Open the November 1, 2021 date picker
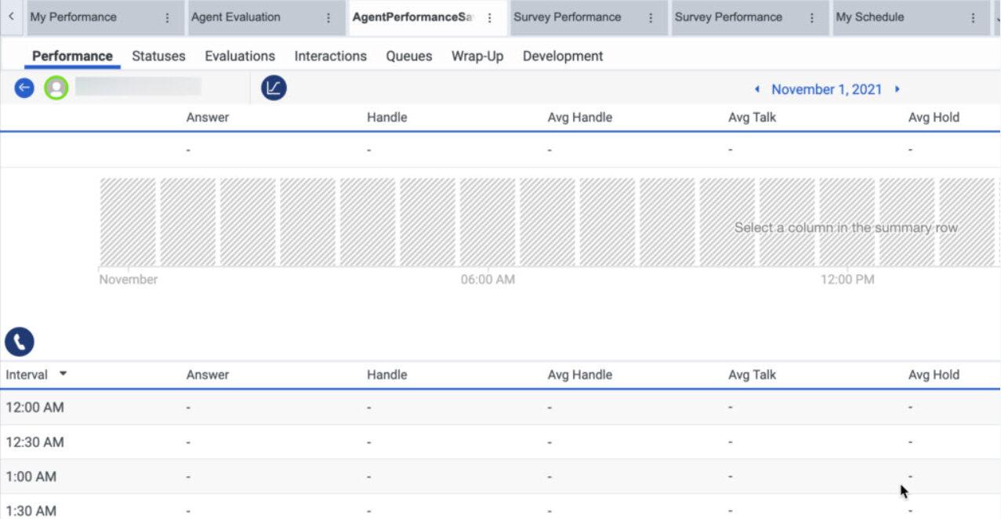The height and width of the screenshot is (519, 1001). tap(826, 89)
